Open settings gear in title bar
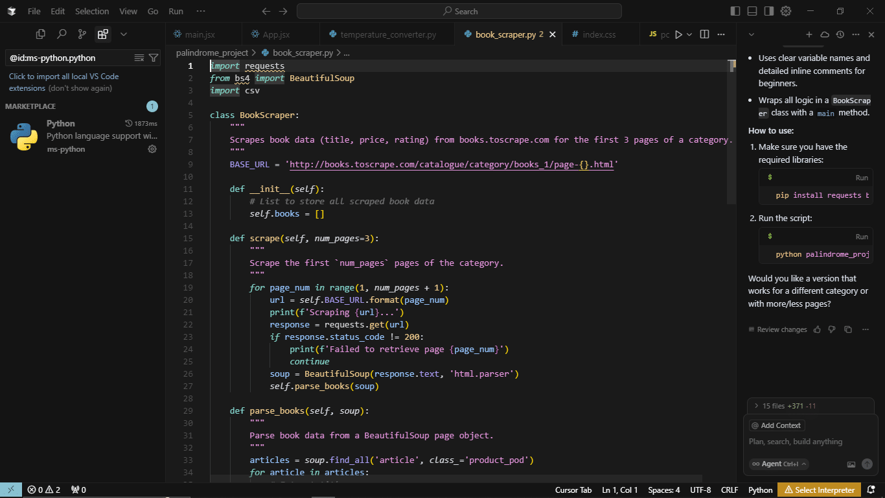Screen dimensions: 885x498 (x=786, y=11)
